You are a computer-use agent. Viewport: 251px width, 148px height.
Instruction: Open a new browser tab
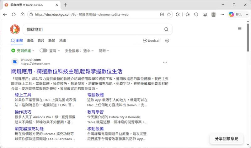coord(65,5)
